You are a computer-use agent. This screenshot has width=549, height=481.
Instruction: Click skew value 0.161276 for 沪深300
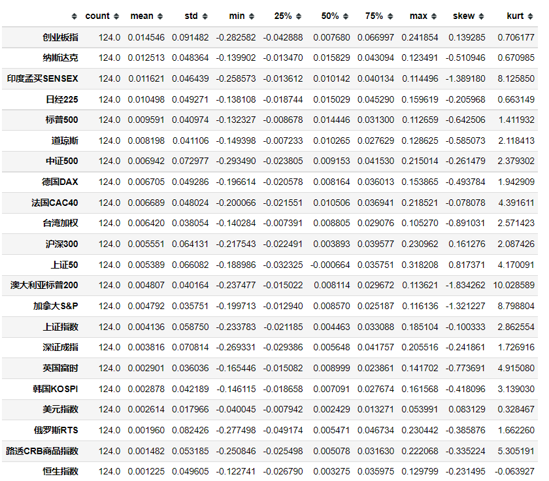point(467,244)
